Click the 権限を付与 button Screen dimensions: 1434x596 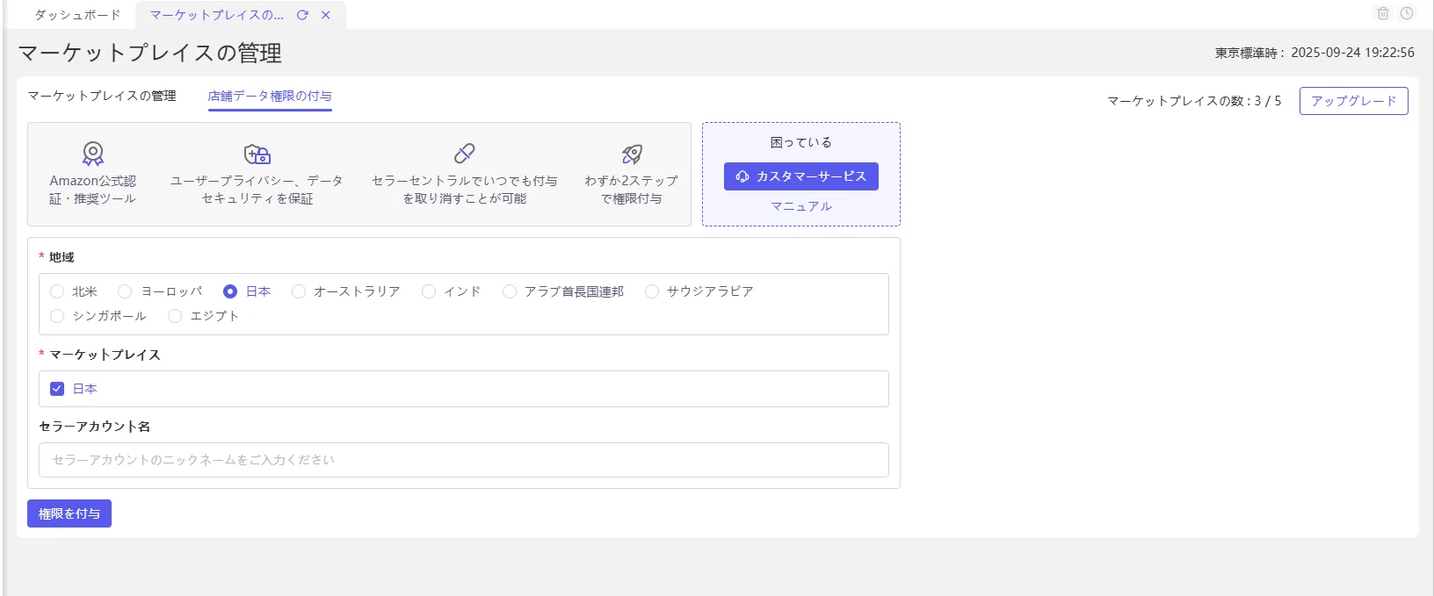tap(69, 513)
